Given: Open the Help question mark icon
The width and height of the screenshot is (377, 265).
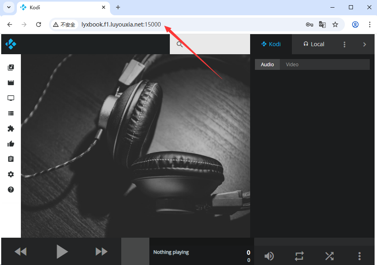Looking at the screenshot, I should (11, 190).
